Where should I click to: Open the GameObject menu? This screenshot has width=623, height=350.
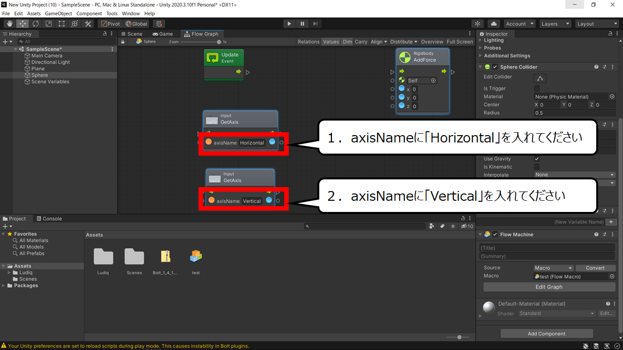pyautogui.click(x=58, y=14)
